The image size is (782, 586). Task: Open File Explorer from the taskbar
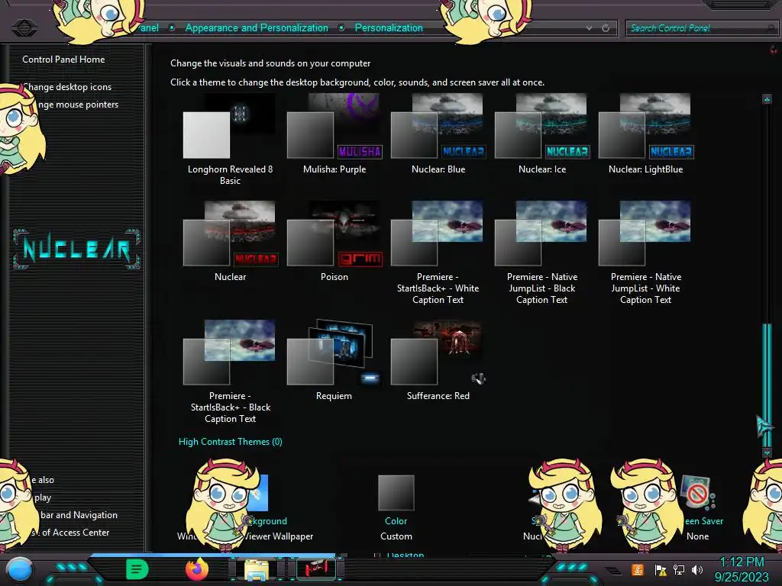click(x=257, y=570)
